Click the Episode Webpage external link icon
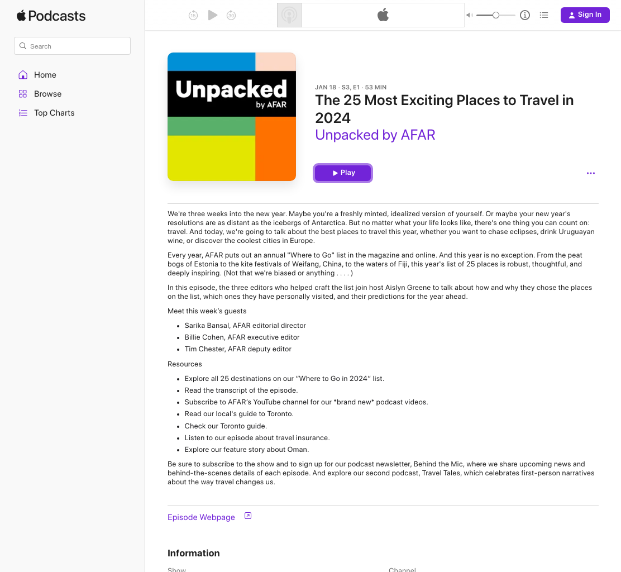 [x=248, y=516]
